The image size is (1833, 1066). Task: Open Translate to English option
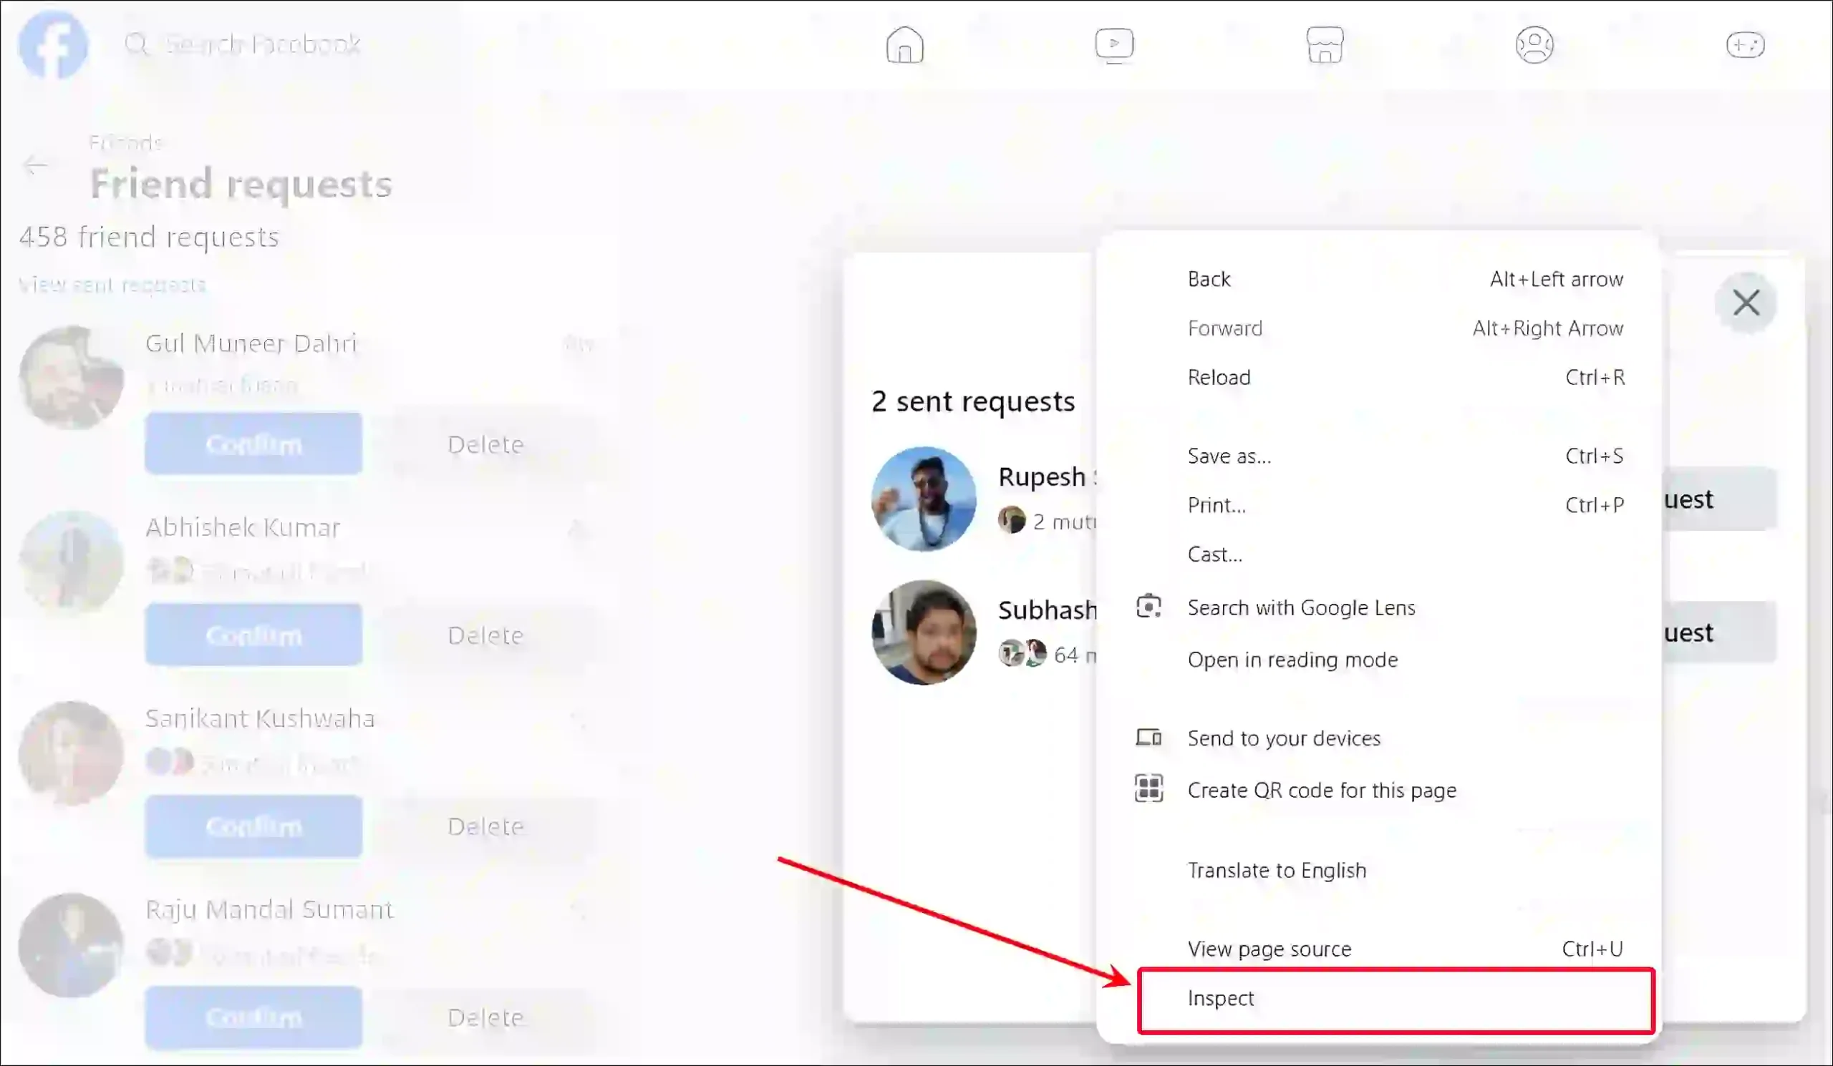(x=1277, y=869)
